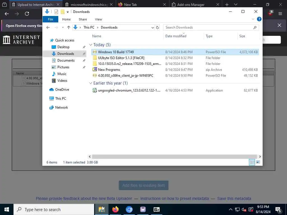Screen dimensions: 287x215
Task: Switch to Upload to Internet Archive Firefox tab
Action: 36,4
